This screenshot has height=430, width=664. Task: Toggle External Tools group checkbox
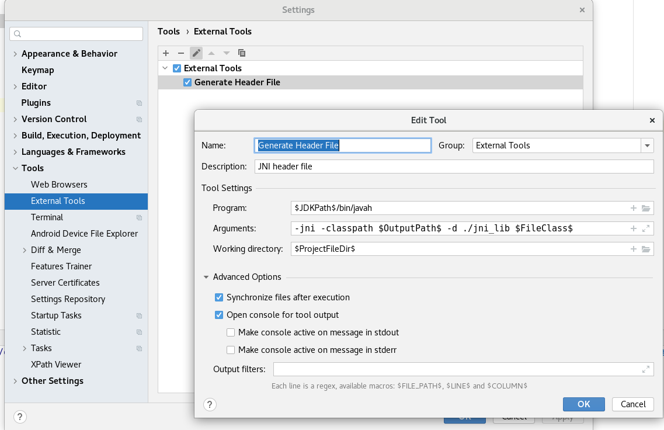177,68
